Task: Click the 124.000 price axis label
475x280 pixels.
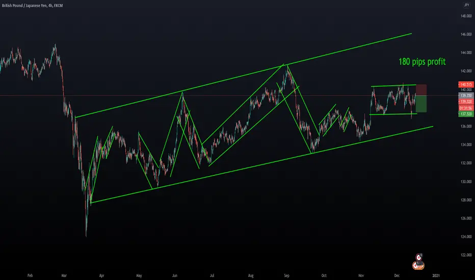Action: (466, 237)
